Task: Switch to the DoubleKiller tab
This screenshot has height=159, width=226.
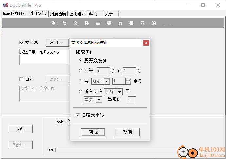Action: (x=14, y=14)
